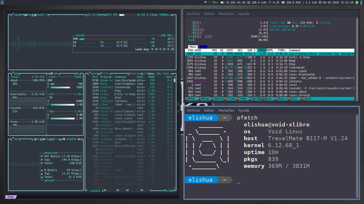Open the Pestañas menu in the pfetch terminal
The width and height of the screenshot is (364, 204).
pyautogui.click(x=226, y=110)
